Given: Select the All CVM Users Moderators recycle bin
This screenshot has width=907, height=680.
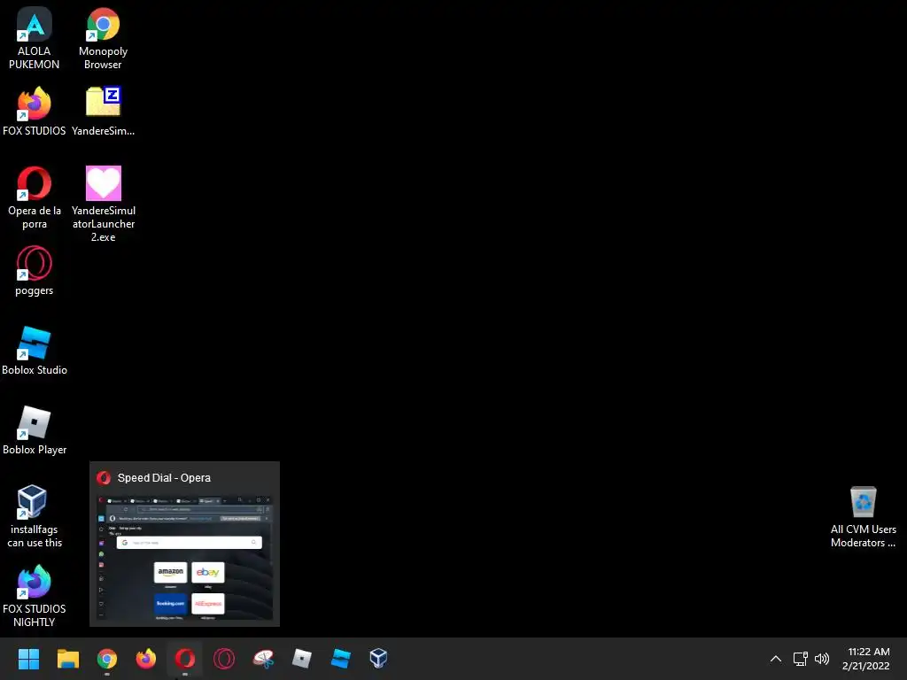Looking at the screenshot, I should pyautogui.click(x=863, y=516).
